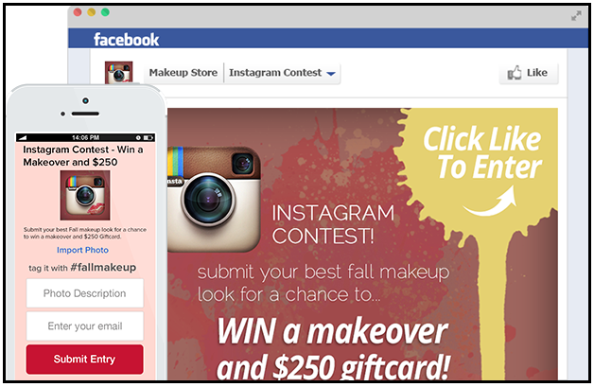This screenshot has height=387, width=594.
Task: Select the Makeup Store tab
Action: 183,73
